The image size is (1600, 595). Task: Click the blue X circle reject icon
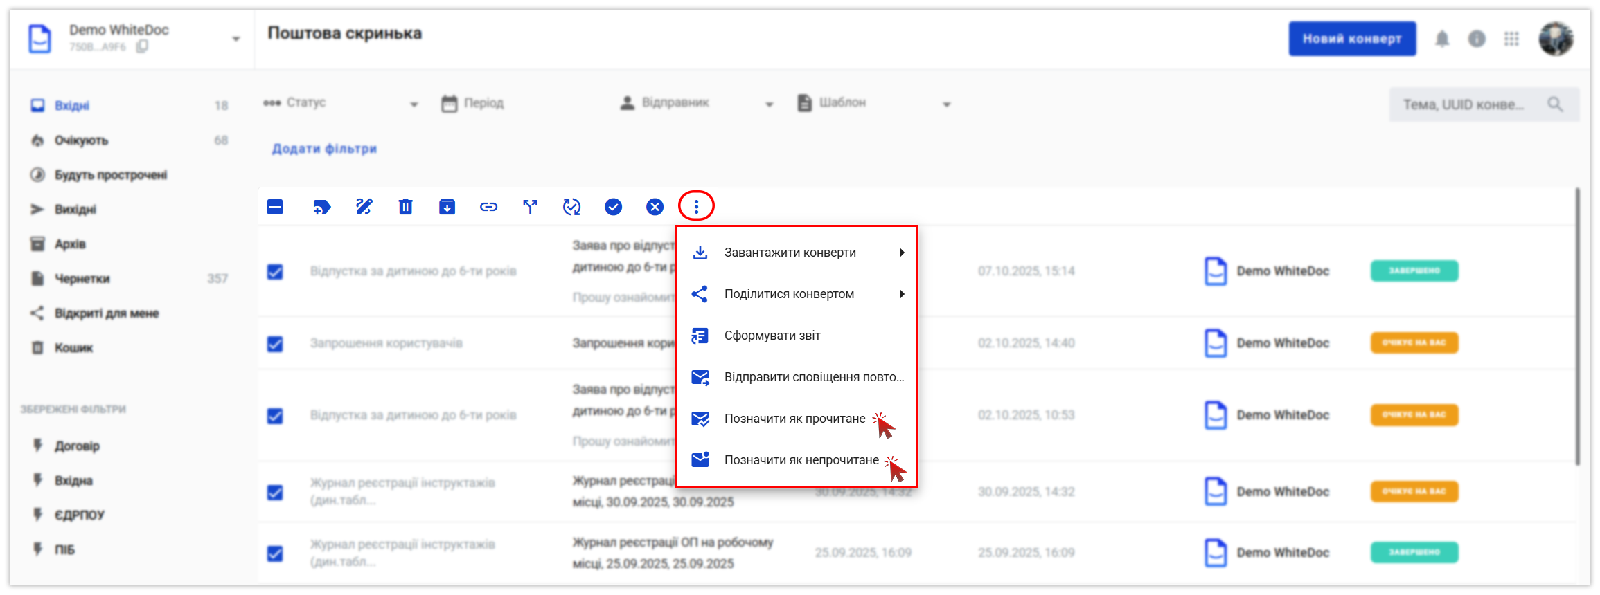click(655, 207)
